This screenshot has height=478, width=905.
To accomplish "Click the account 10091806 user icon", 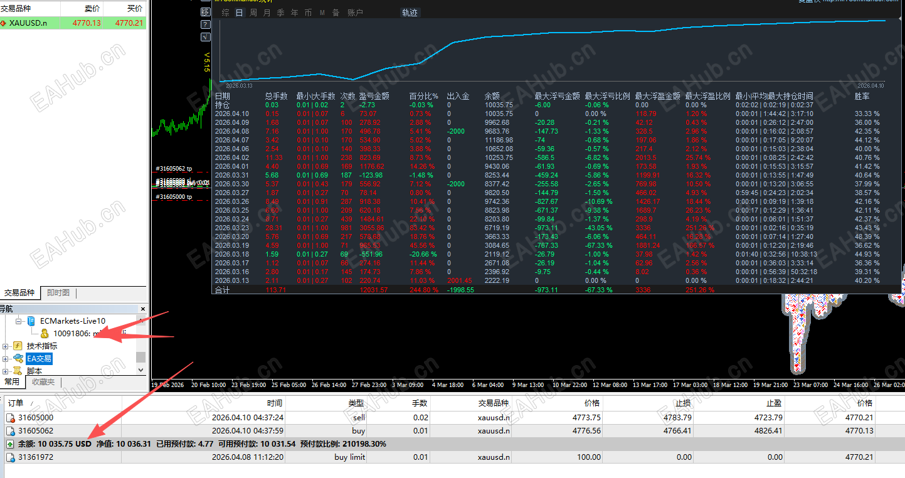I will 44,334.
